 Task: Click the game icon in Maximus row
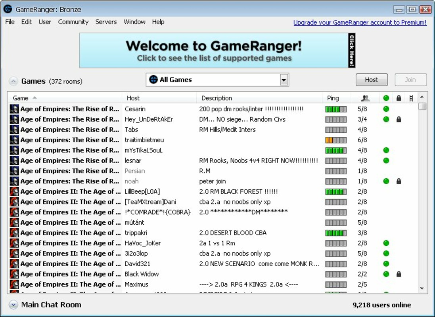pyautogui.click(x=14, y=284)
